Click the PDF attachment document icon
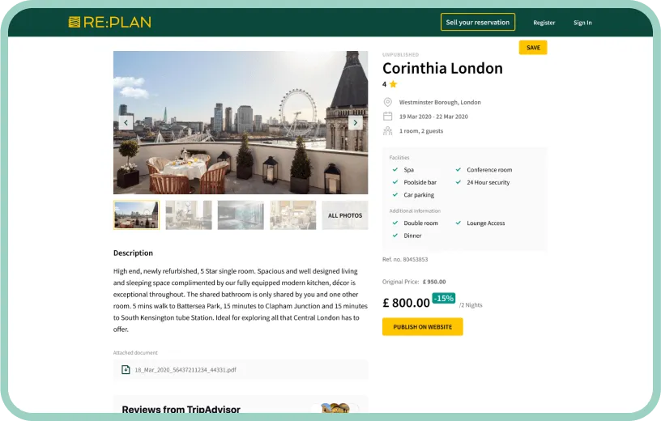Screen dimensions: 661x421 coord(126,369)
